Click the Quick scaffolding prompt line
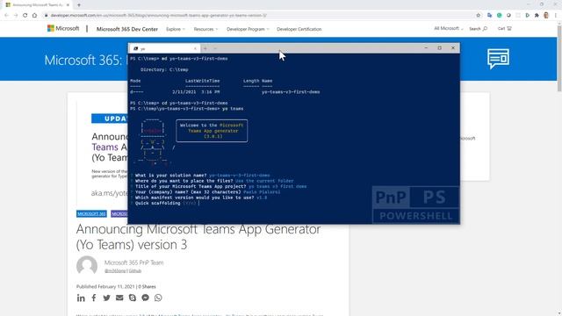Screen dimensions: 562x316 165,203
